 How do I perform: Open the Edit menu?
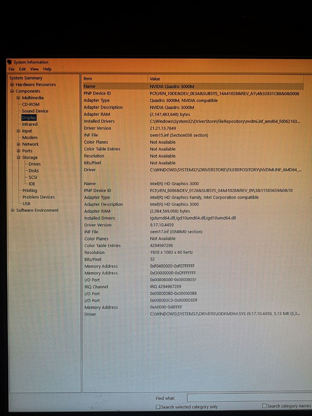pyautogui.click(x=22, y=69)
